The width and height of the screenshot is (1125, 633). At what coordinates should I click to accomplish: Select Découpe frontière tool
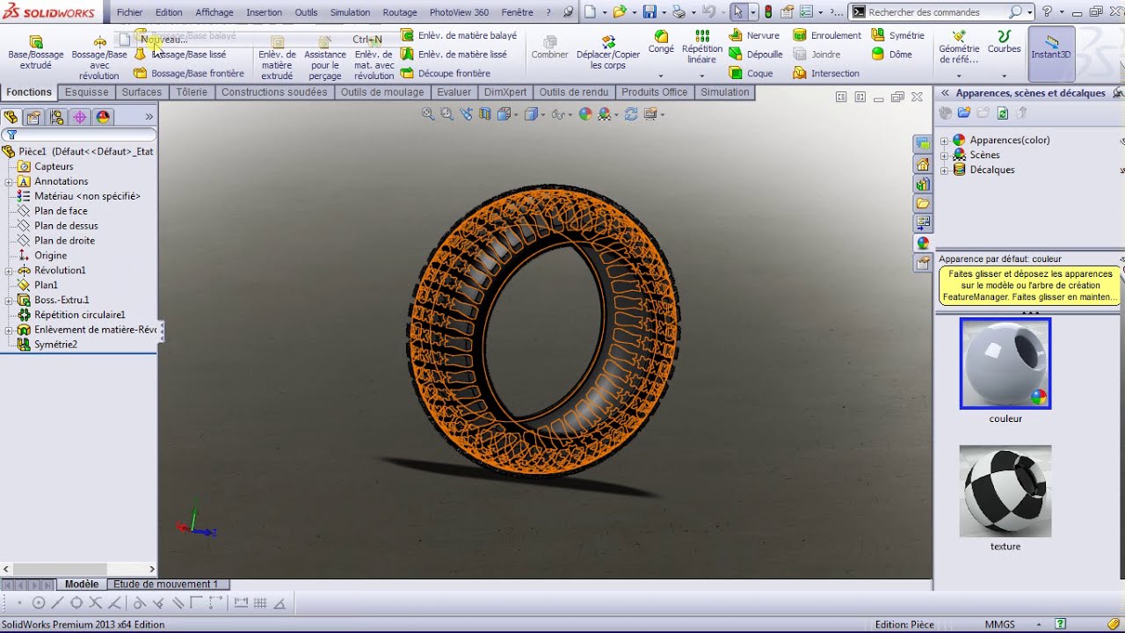[446, 74]
